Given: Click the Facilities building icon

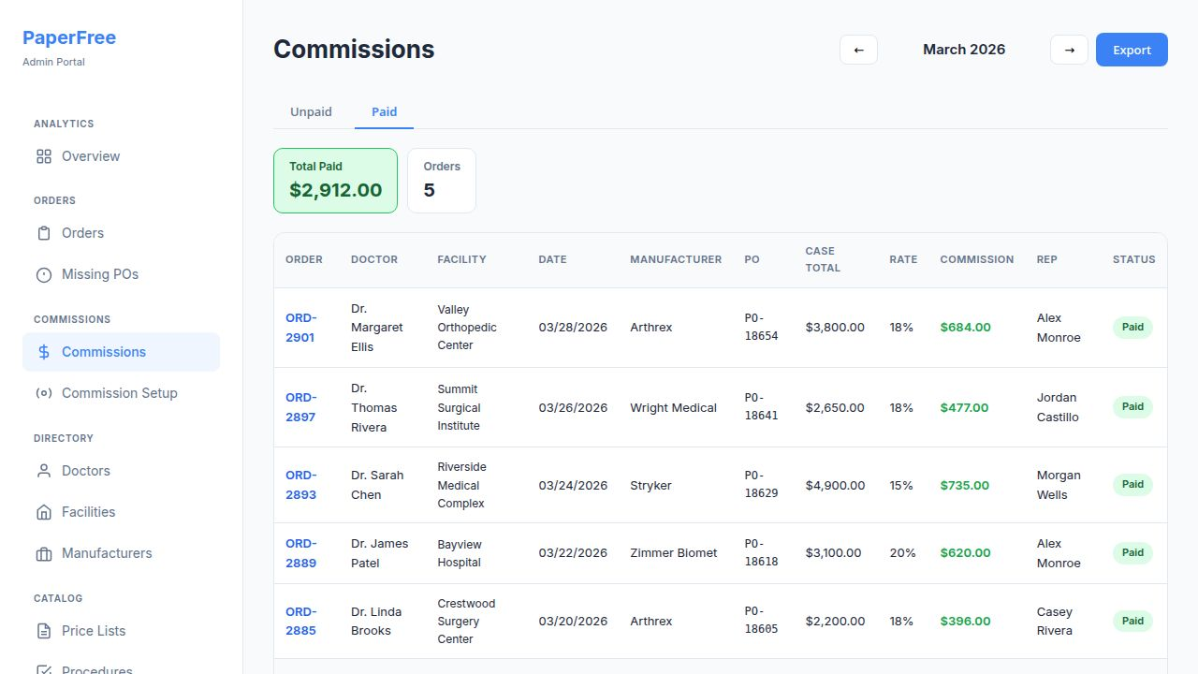Looking at the screenshot, I should click(44, 512).
